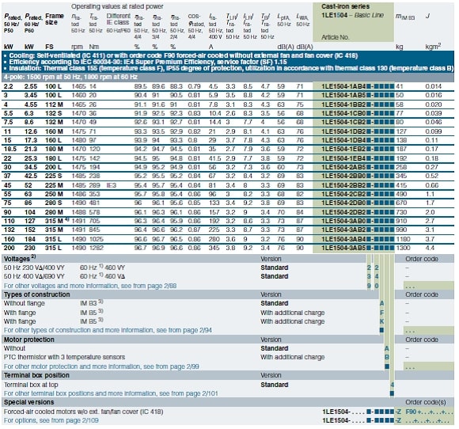Click frame size 250 M cell
The height and width of the screenshot is (429, 459).
pos(54,194)
